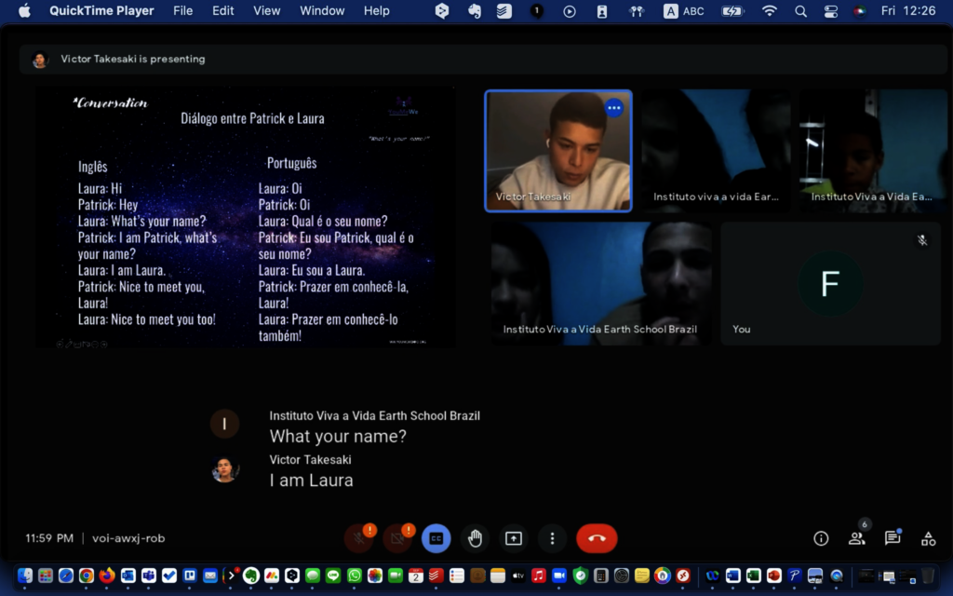Viewport: 953px width, 596px height.
Task: Open the options dots on Victor Takesaki's tile
Action: (614, 108)
